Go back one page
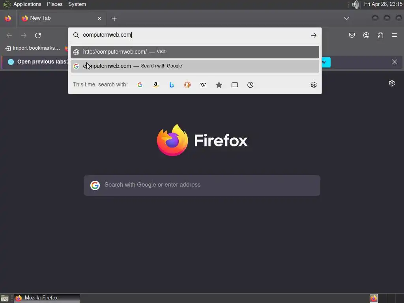Screen dimensions: 404x303 [9, 35]
